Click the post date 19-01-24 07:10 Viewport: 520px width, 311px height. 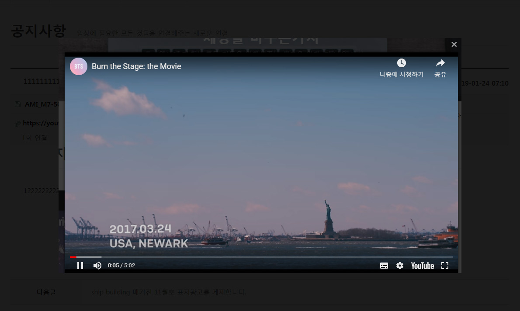485,83
